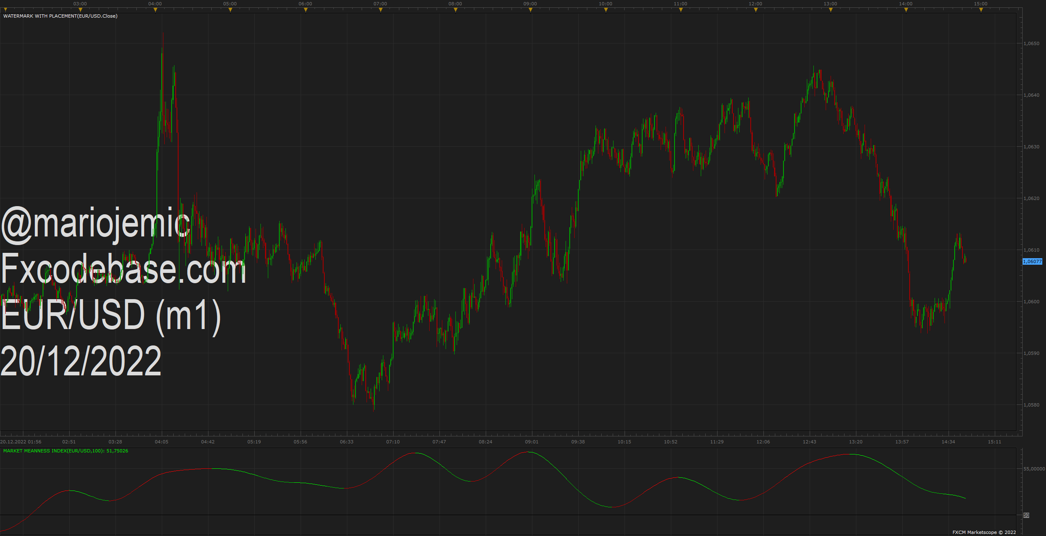Image resolution: width=1046 pixels, height=536 pixels.
Task: Click the 07:10 time axis label
Action: coord(393,442)
